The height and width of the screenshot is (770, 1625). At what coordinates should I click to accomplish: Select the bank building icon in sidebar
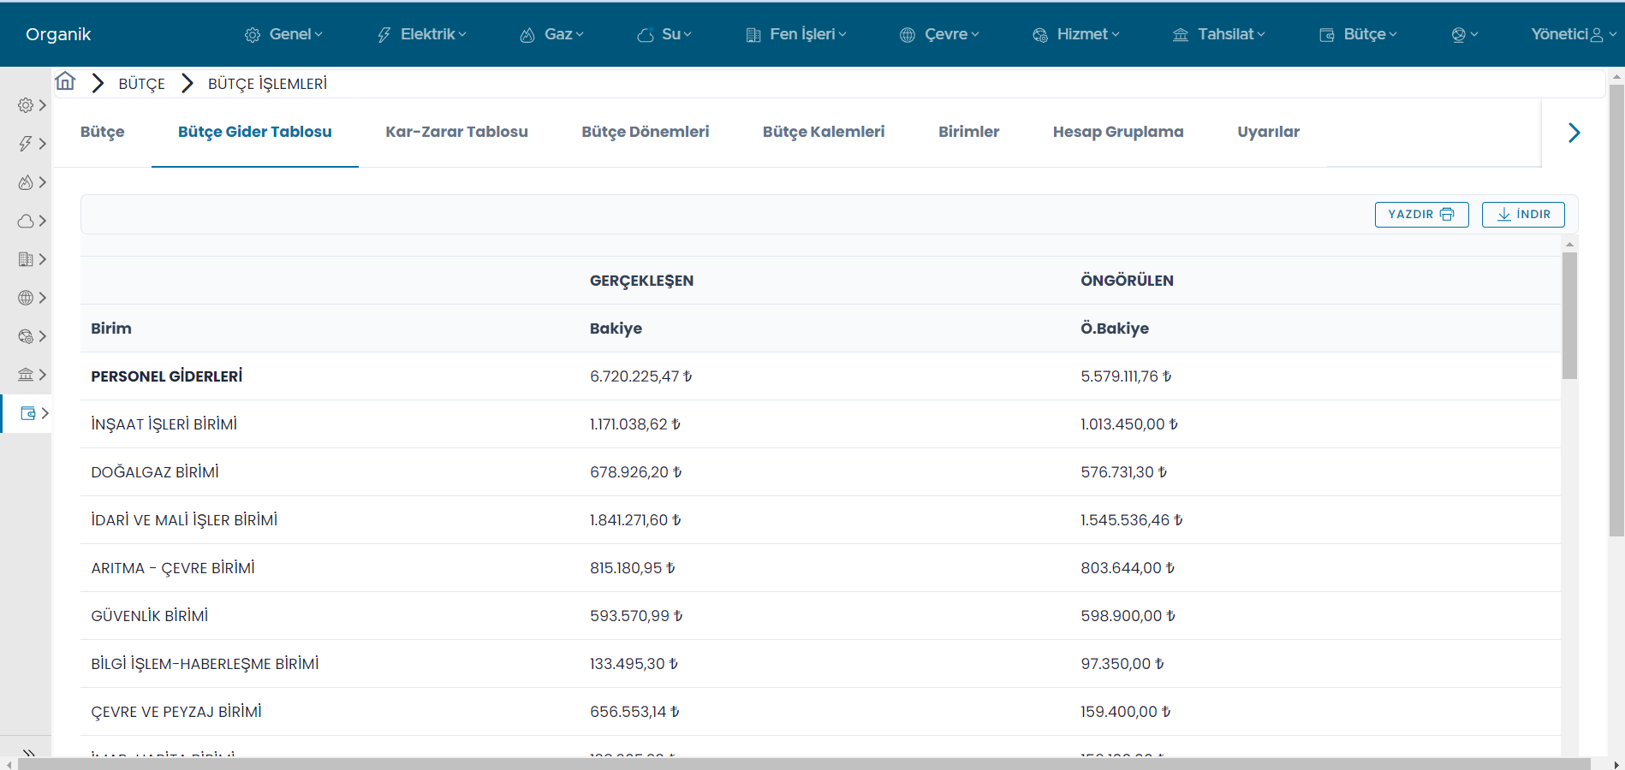[27, 375]
